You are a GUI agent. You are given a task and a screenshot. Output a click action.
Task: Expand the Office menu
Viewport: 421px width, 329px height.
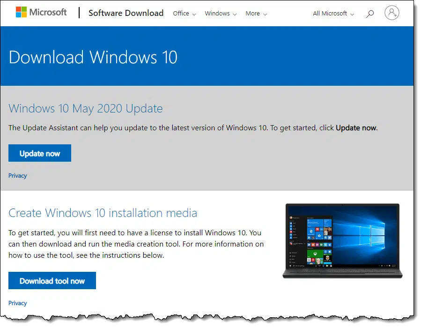click(x=185, y=14)
